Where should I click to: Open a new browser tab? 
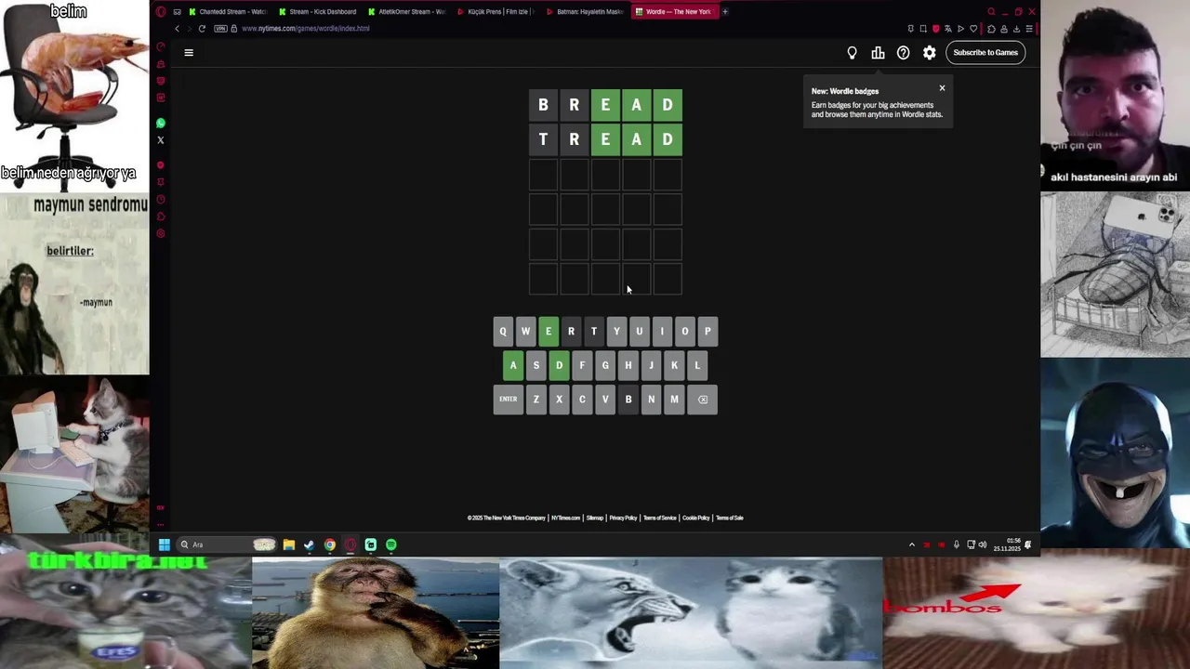point(725,12)
